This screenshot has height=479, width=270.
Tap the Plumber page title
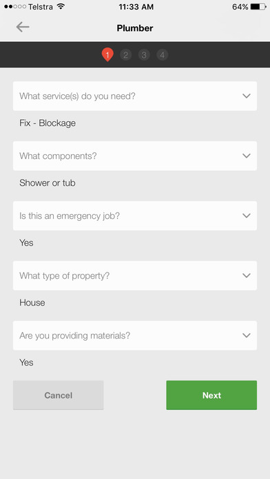[x=135, y=28]
